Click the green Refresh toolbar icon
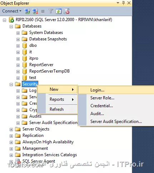 tap(59, 11)
